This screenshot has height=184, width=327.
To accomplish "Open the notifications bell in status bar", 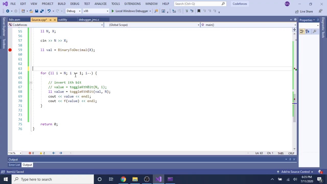I will coord(320,172).
